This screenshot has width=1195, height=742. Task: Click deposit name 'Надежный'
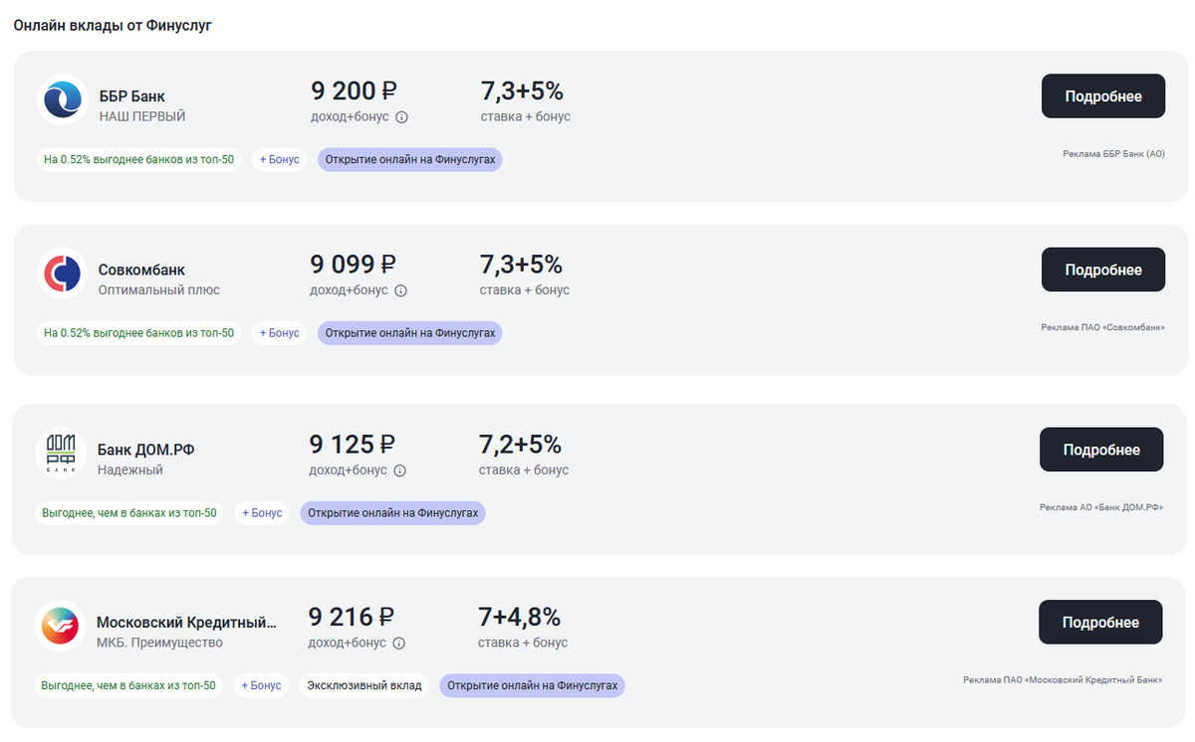130,469
